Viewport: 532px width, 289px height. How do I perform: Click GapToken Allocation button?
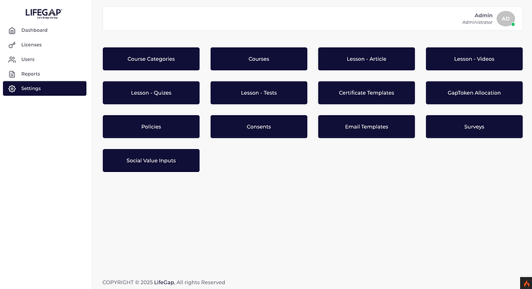[x=474, y=93]
